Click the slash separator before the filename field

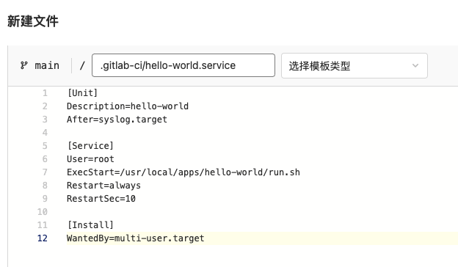point(82,65)
